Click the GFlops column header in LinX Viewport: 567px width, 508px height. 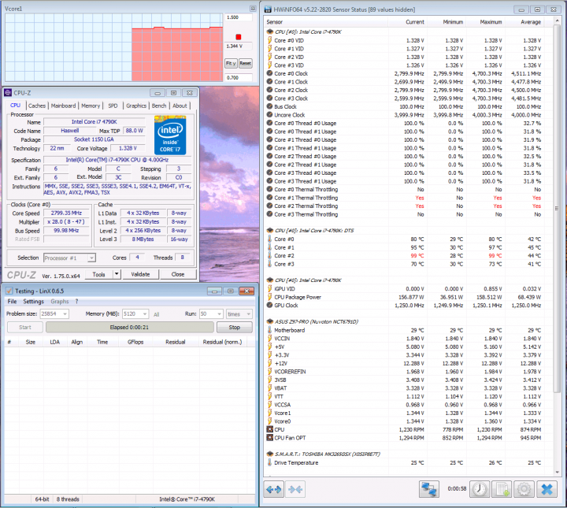point(135,342)
